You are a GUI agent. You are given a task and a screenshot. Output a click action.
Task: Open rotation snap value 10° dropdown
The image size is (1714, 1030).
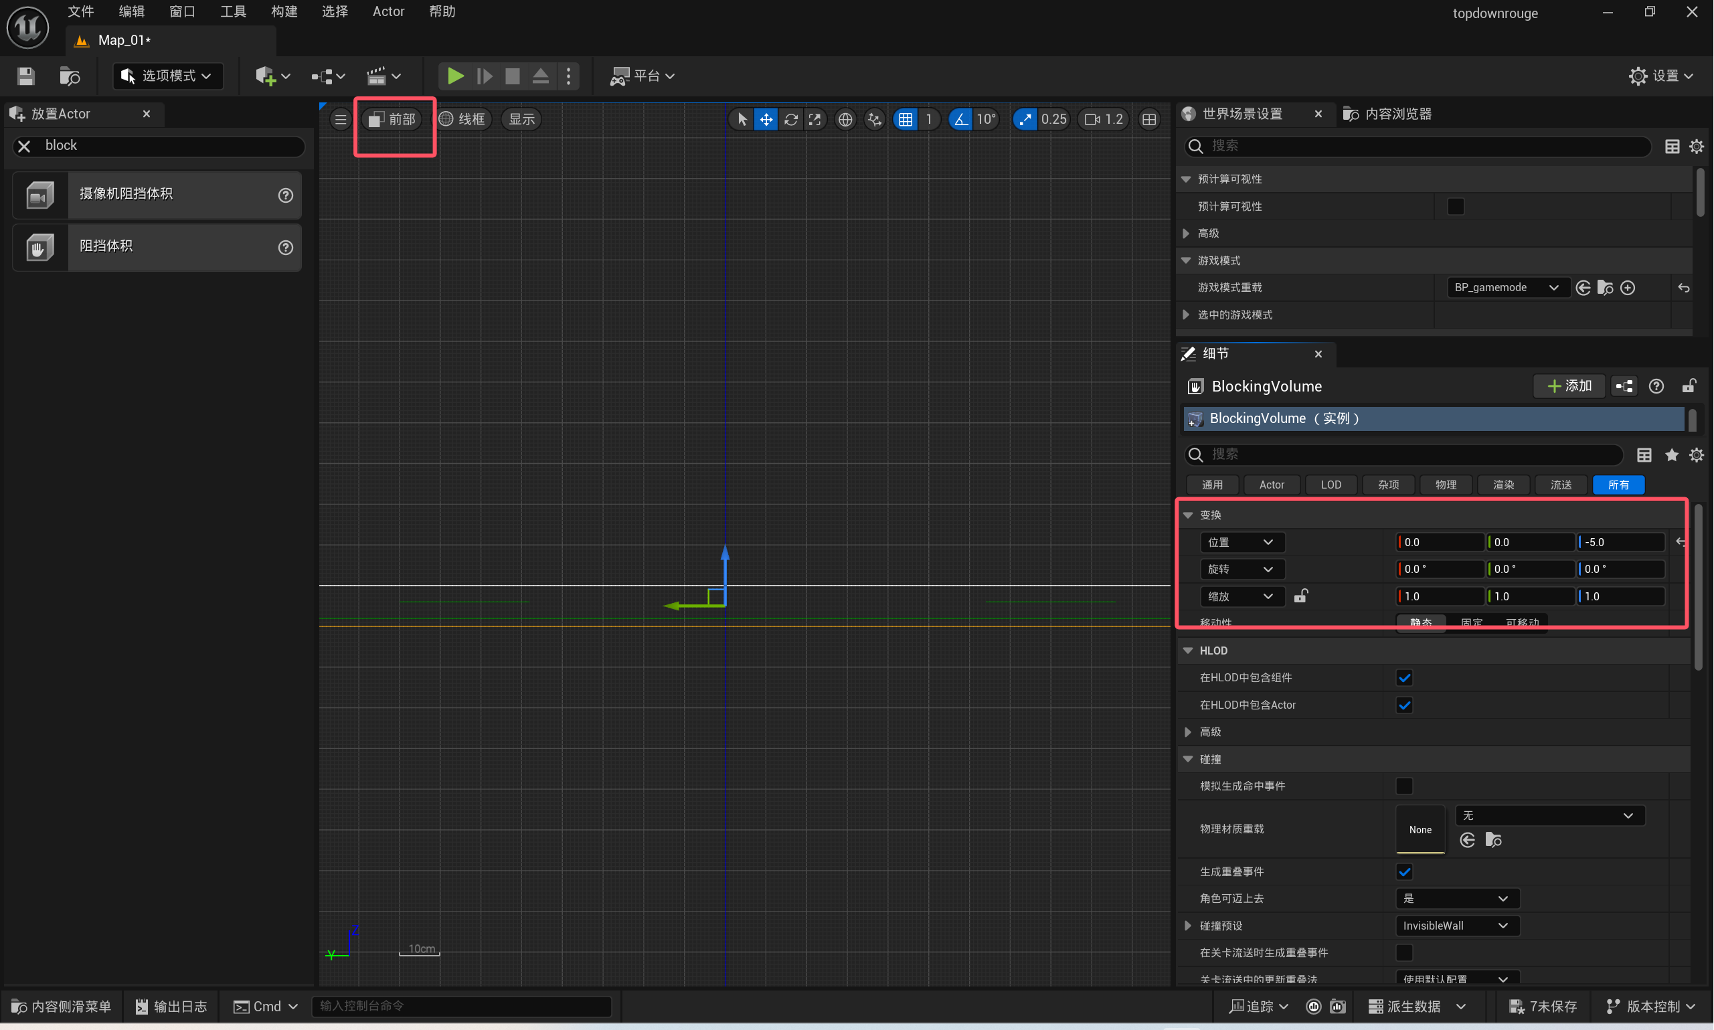[x=986, y=119]
